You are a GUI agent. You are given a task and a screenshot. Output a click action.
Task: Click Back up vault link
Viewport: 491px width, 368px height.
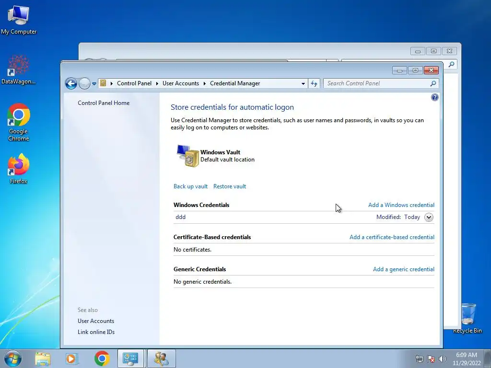pos(190,186)
